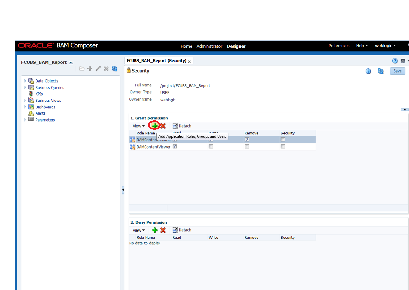Image resolution: width=409 pixels, height=290 pixels.
Task: Click the refresh icon next to Save
Action: 380,71
